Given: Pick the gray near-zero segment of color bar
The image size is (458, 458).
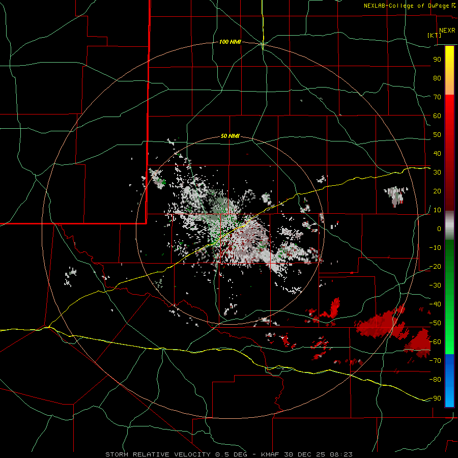Looking at the screenshot, I should (x=449, y=225).
